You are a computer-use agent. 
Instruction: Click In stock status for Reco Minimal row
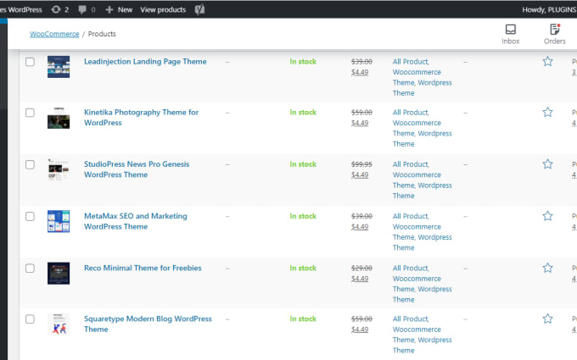[303, 269]
